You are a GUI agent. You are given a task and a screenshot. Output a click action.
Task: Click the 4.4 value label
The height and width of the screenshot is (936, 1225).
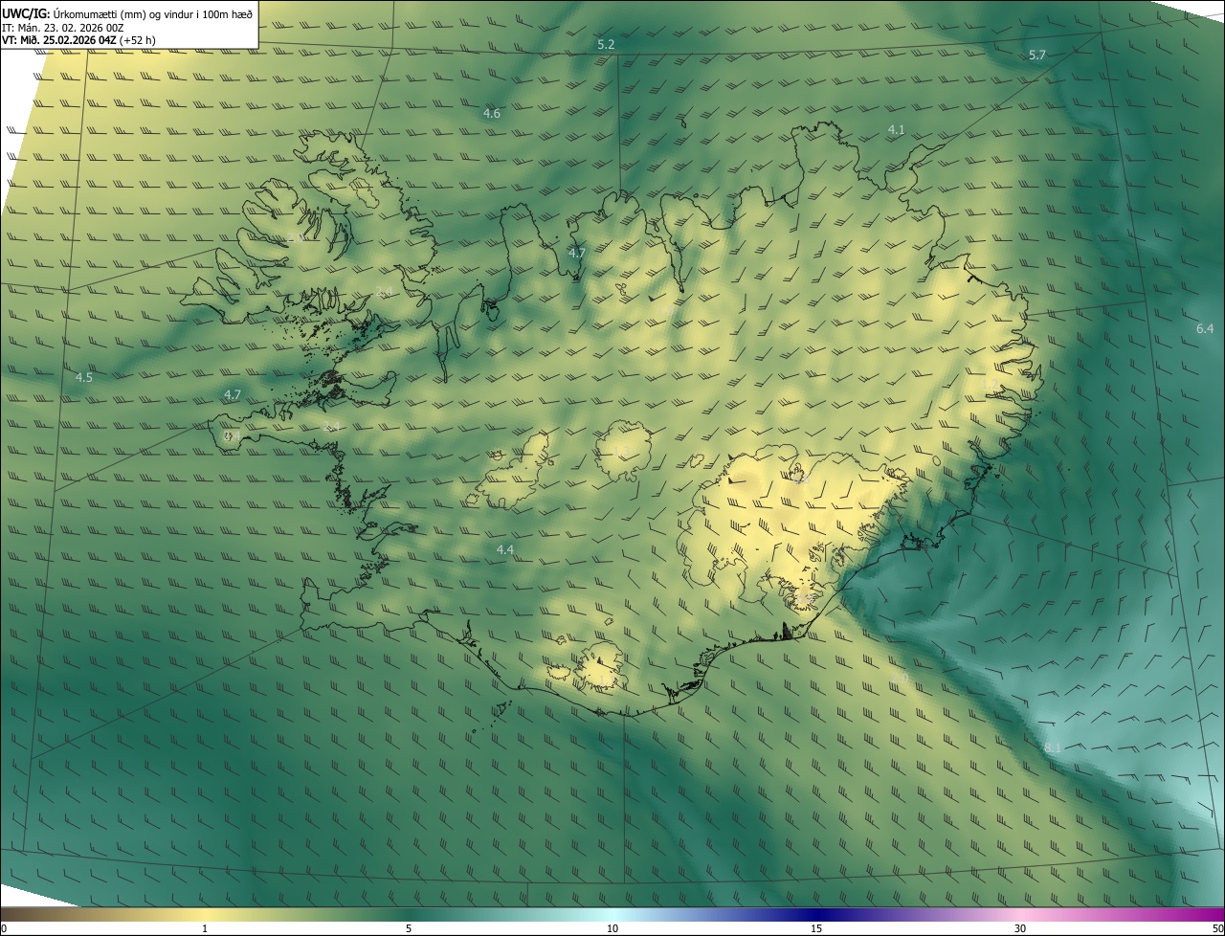(x=505, y=550)
